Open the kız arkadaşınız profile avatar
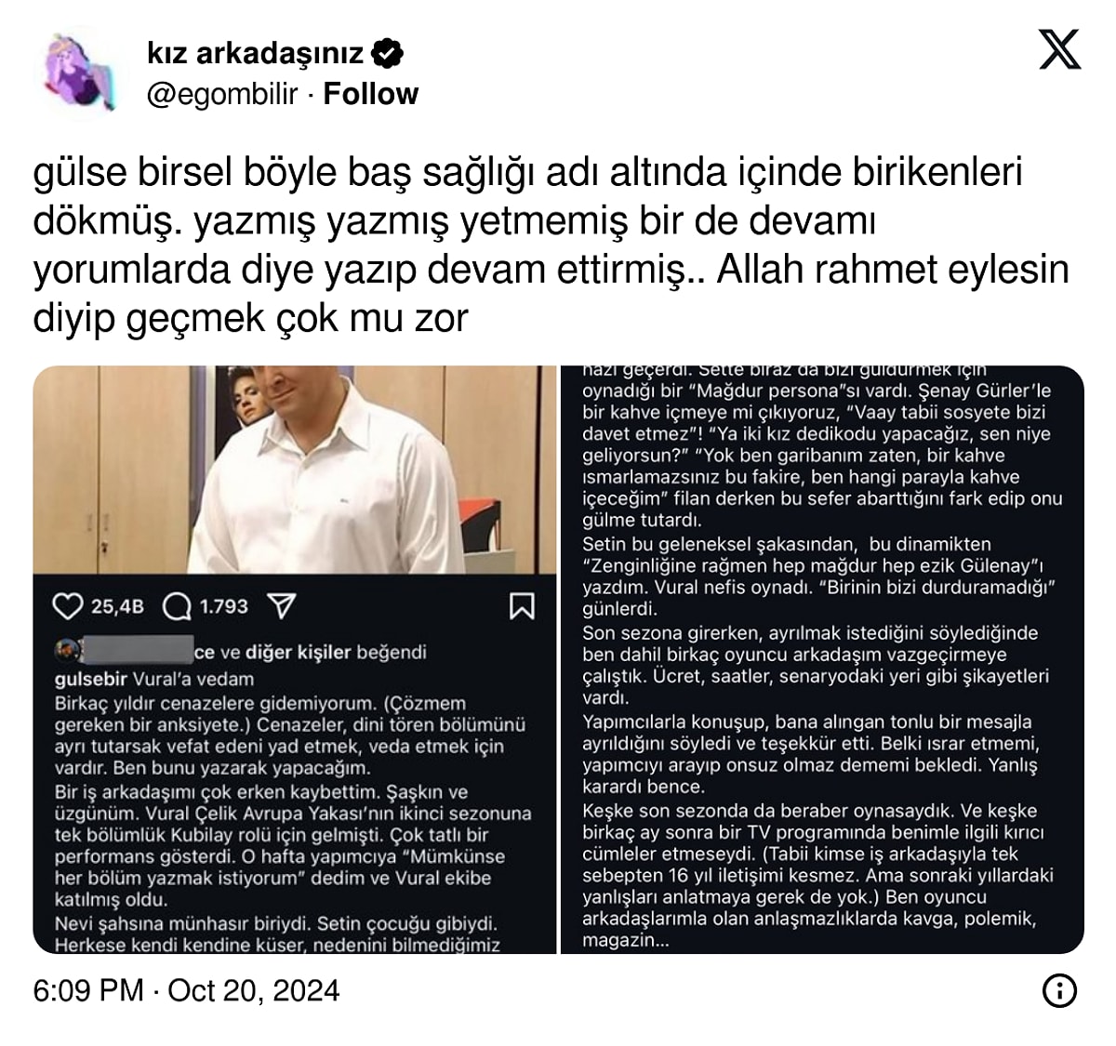The width and height of the screenshot is (1116, 1046). 80,73
